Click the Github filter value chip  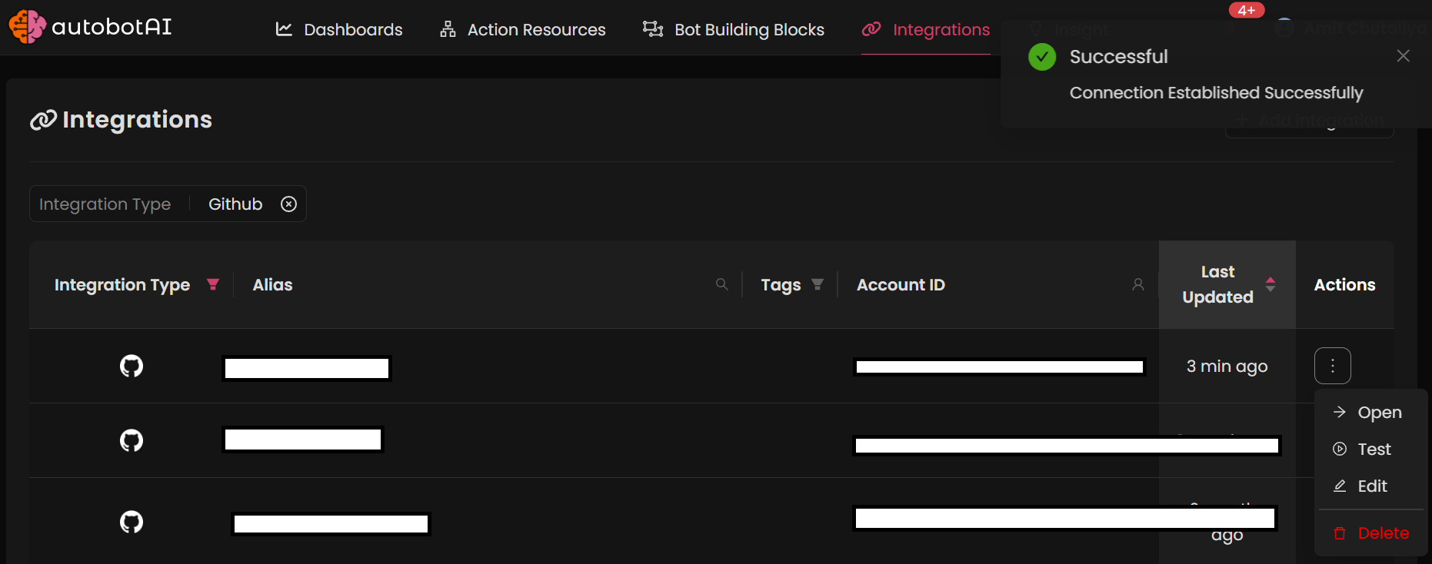click(x=235, y=204)
